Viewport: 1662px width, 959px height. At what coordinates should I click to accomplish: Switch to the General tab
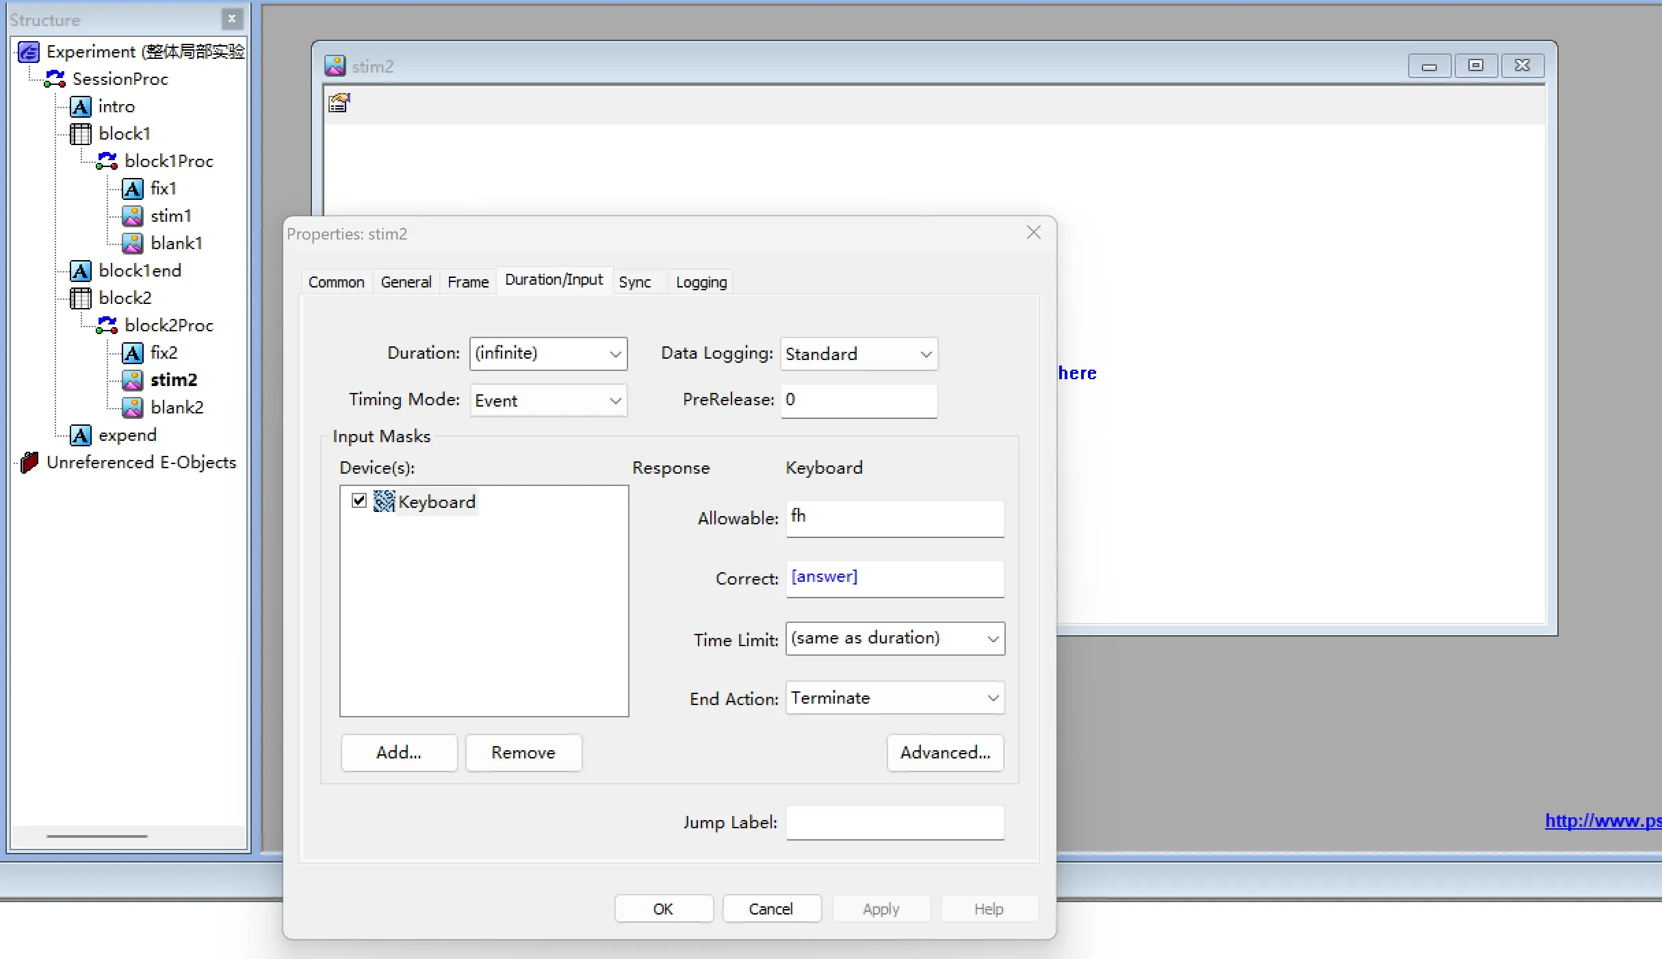406,282
